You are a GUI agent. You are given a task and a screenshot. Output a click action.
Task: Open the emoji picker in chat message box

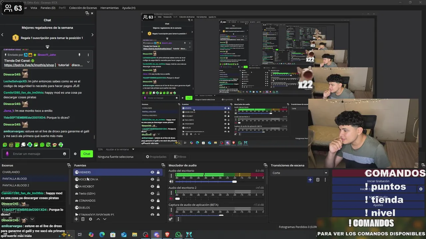point(65,154)
